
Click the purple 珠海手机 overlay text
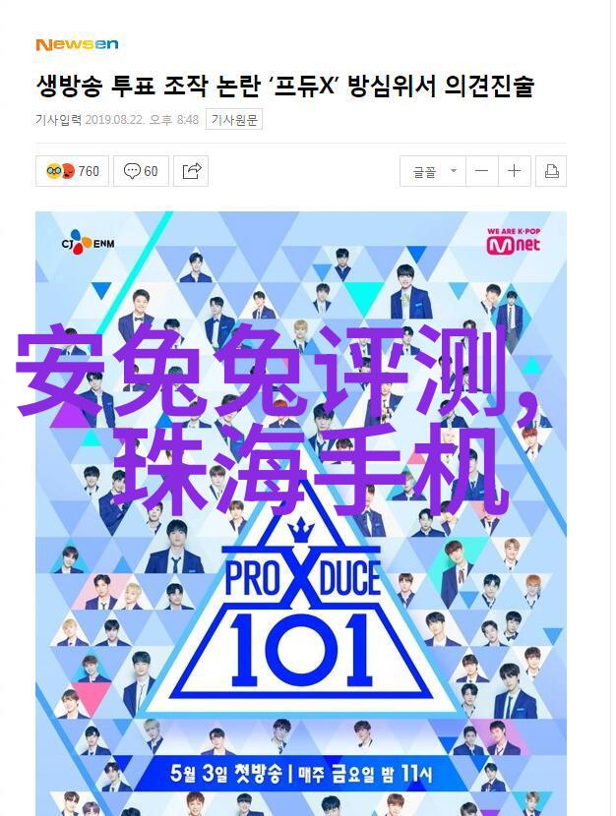click(x=311, y=471)
